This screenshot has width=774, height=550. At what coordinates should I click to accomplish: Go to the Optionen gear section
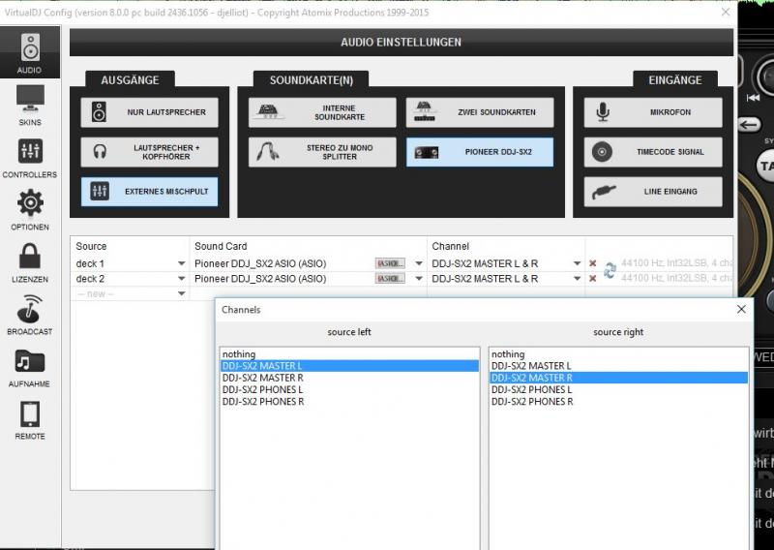pyautogui.click(x=30, y=209)
